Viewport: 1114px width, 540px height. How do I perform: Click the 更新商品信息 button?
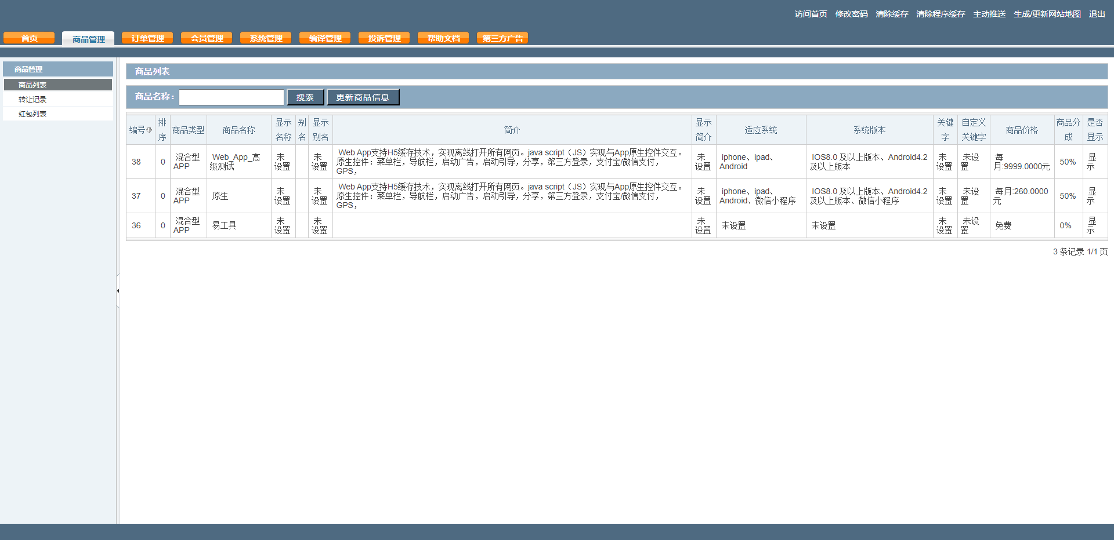point(363,97)
